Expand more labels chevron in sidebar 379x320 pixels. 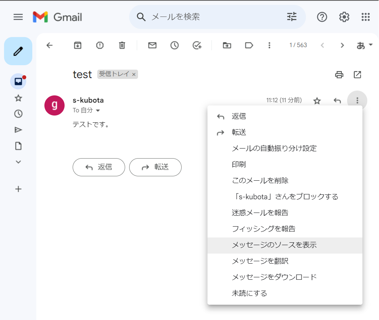[19, 162]
